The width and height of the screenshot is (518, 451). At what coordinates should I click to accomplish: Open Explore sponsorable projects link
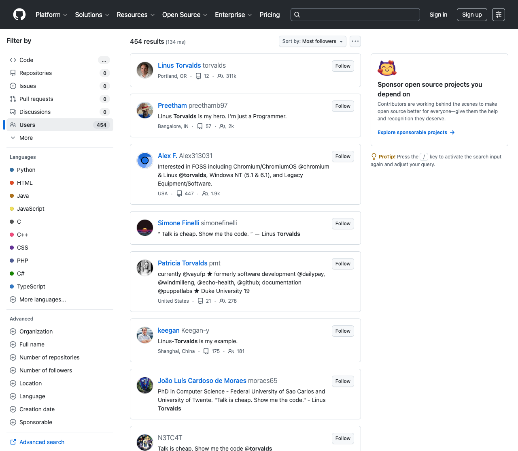pos(416,133)
